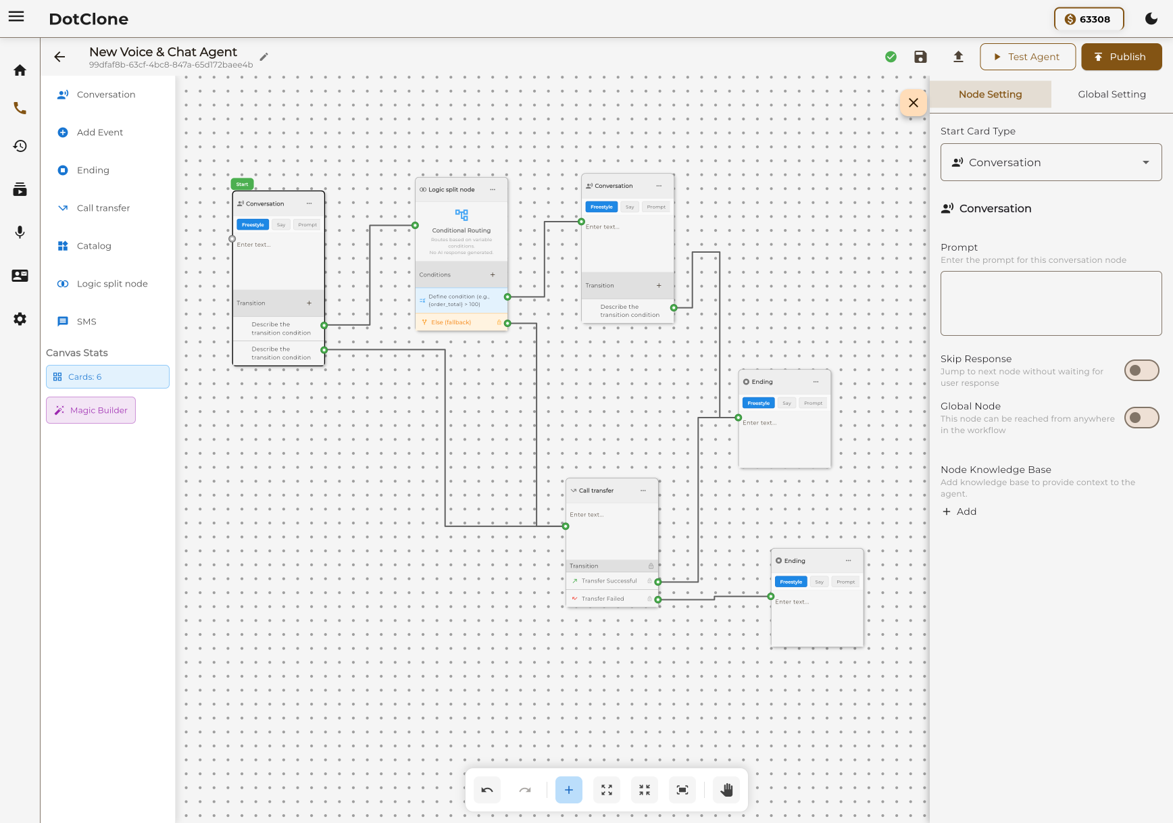
Task: Click Transfer Successful row in Call transfer card
Action: coord(612,581)
